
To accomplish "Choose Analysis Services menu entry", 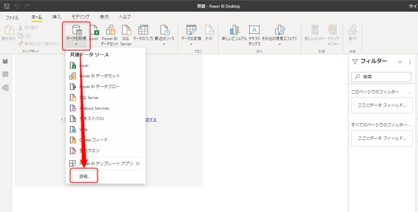I will click(106, 108).
